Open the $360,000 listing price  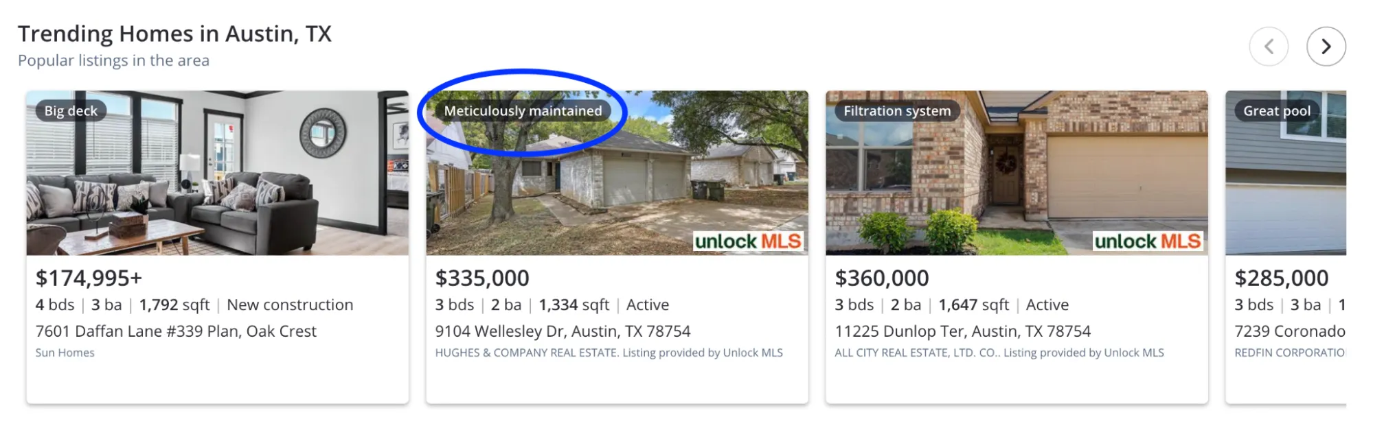click(882, 278)
